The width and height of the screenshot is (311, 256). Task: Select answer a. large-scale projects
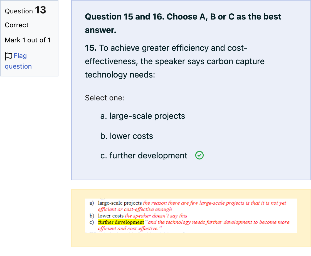coord(143,116)
